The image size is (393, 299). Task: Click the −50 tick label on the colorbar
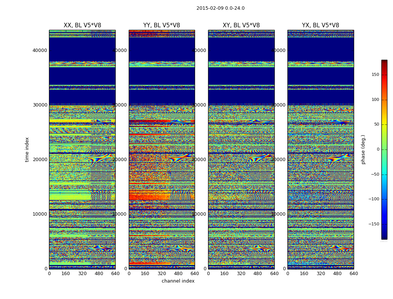point(375,175)
